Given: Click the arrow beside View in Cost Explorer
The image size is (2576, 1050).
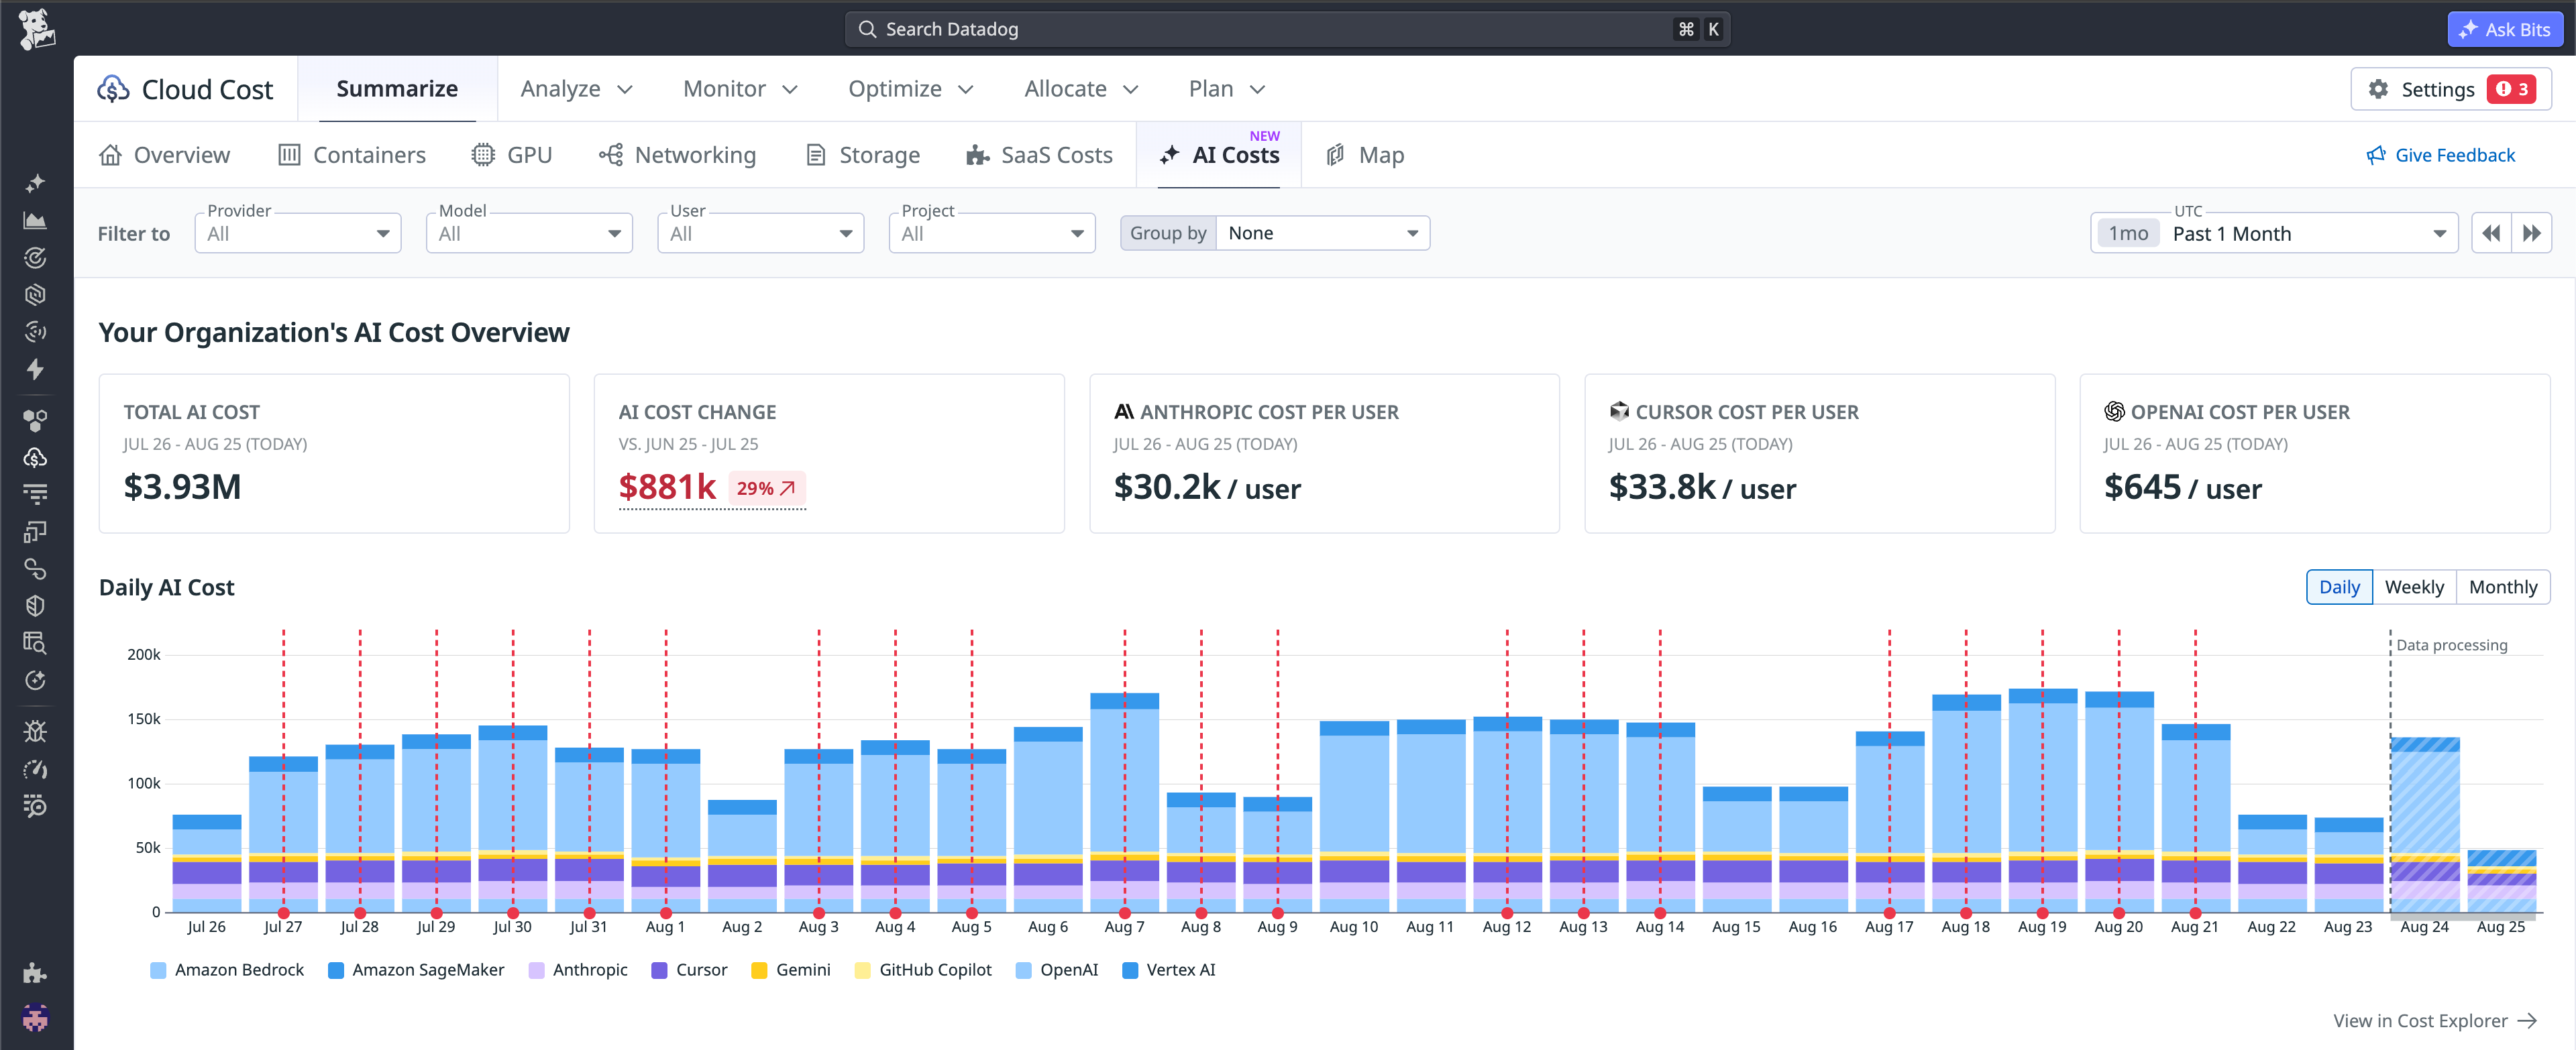Looking at the screenshot, I should tap(2527, 1020).
